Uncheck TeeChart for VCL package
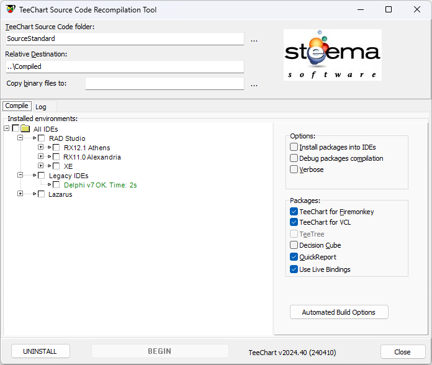The width and height of the screenshot is (432, 365). (294, 222)
